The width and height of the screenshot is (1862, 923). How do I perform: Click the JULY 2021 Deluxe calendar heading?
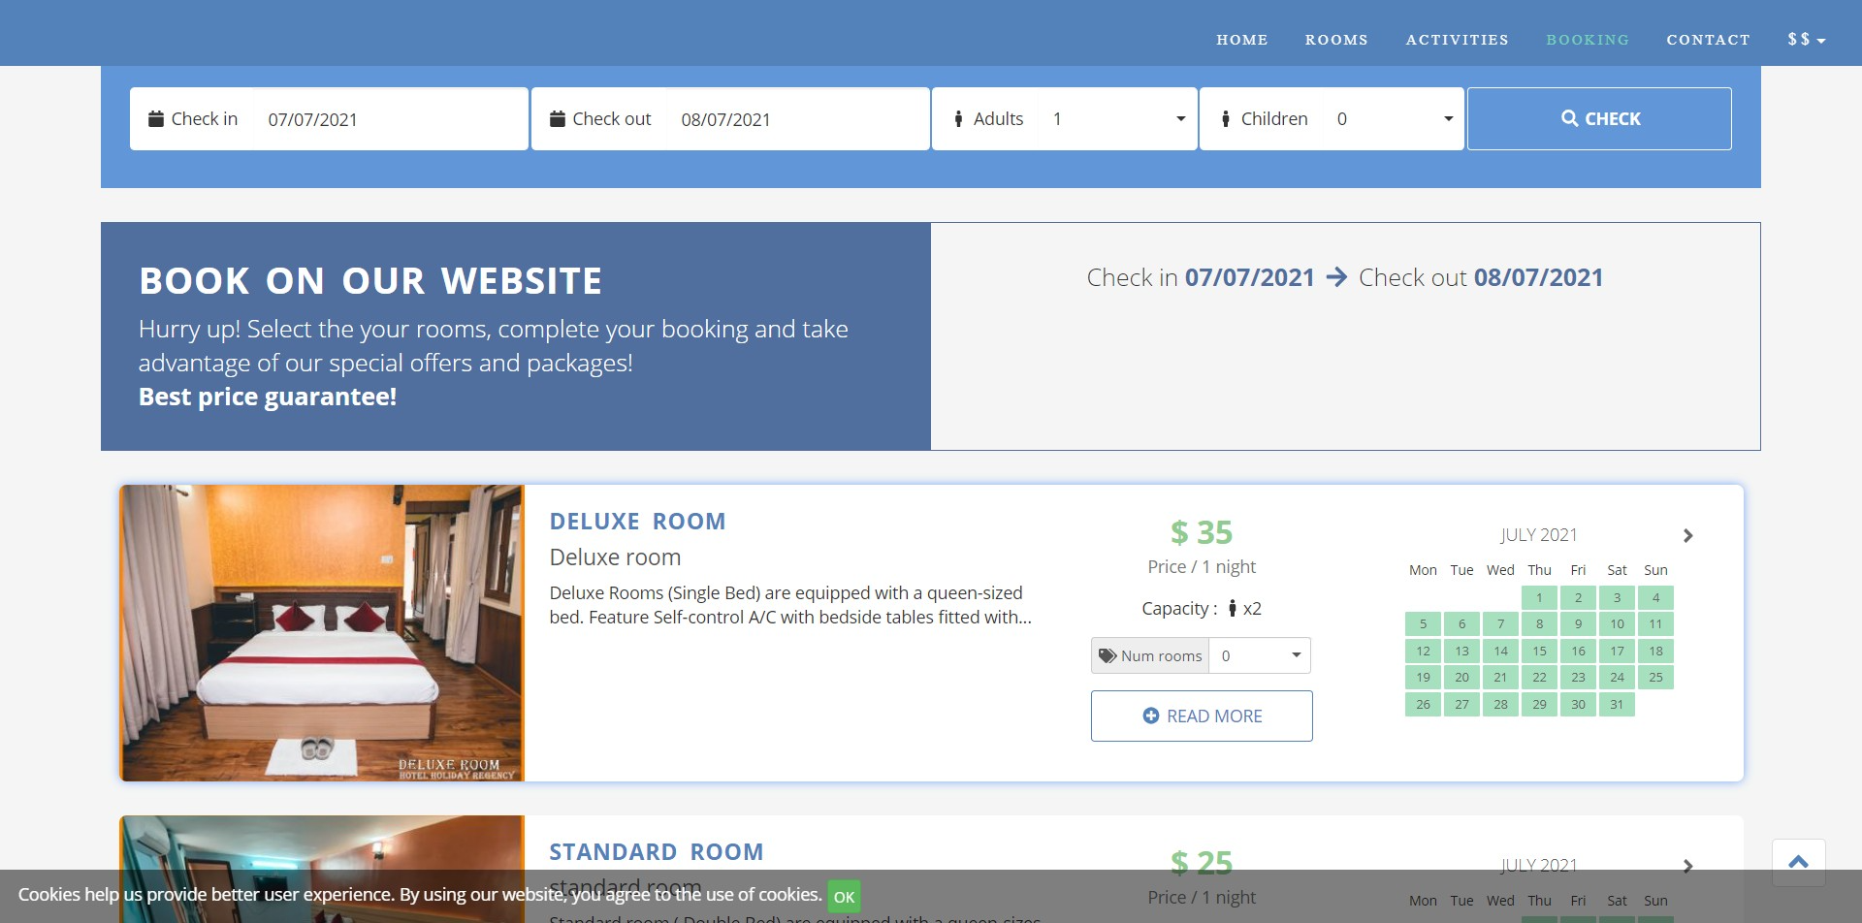1539,535
